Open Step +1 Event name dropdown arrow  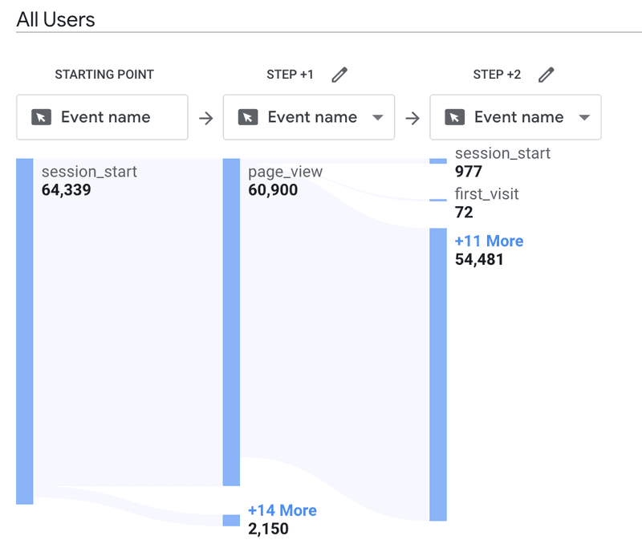click(378, 118)
